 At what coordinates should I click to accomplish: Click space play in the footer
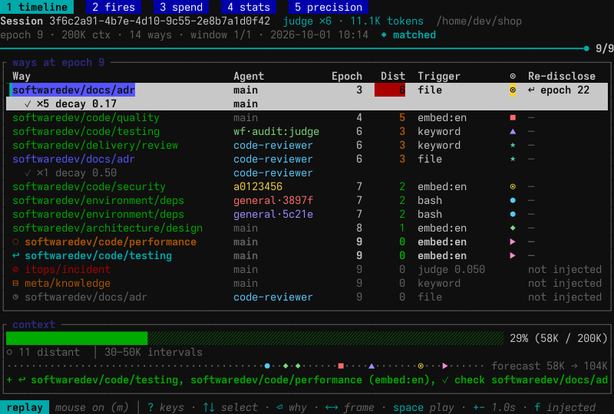[424, 407]
